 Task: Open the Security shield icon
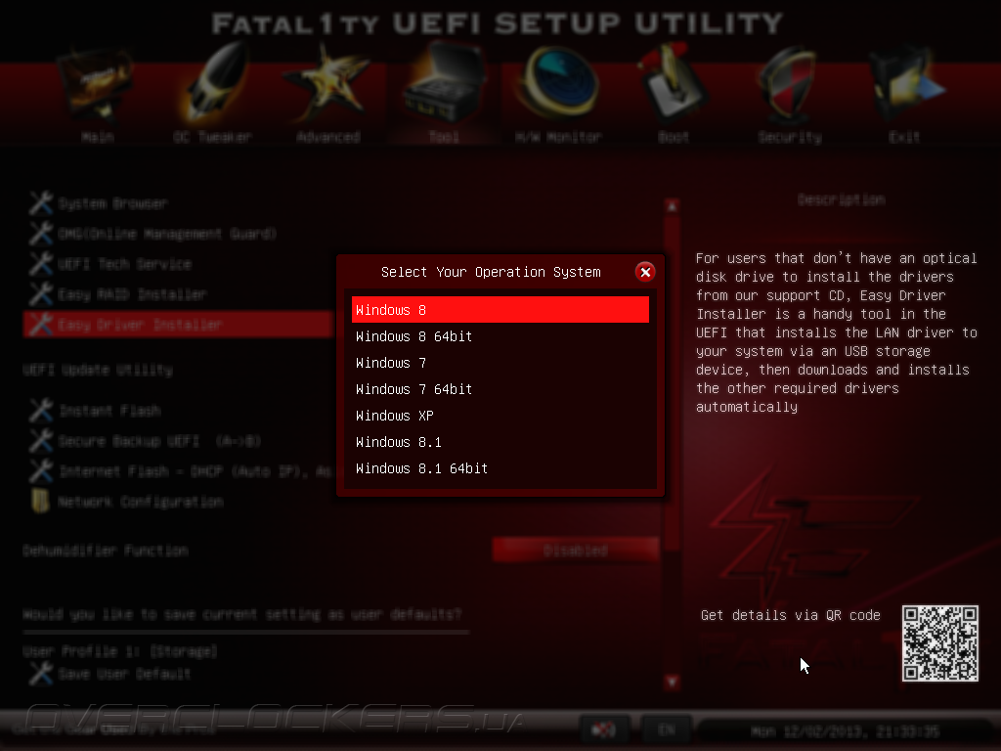point(789,83)
